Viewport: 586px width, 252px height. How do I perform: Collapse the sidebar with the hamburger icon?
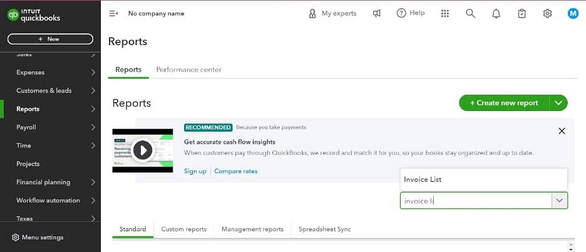pyautogui.click(x=113, y=13)
